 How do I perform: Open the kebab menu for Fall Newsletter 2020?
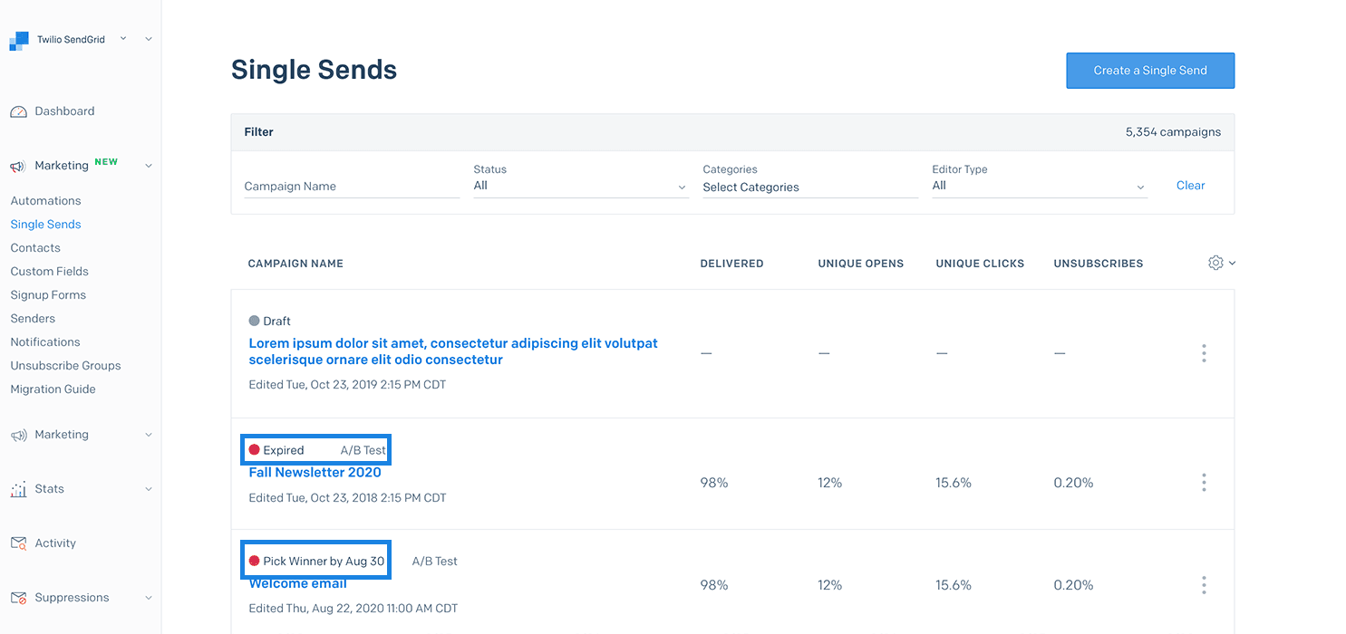(x=1204, y=483)
